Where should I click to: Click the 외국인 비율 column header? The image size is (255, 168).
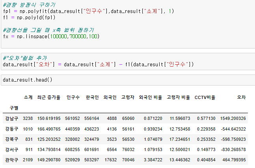click(151, 97)
